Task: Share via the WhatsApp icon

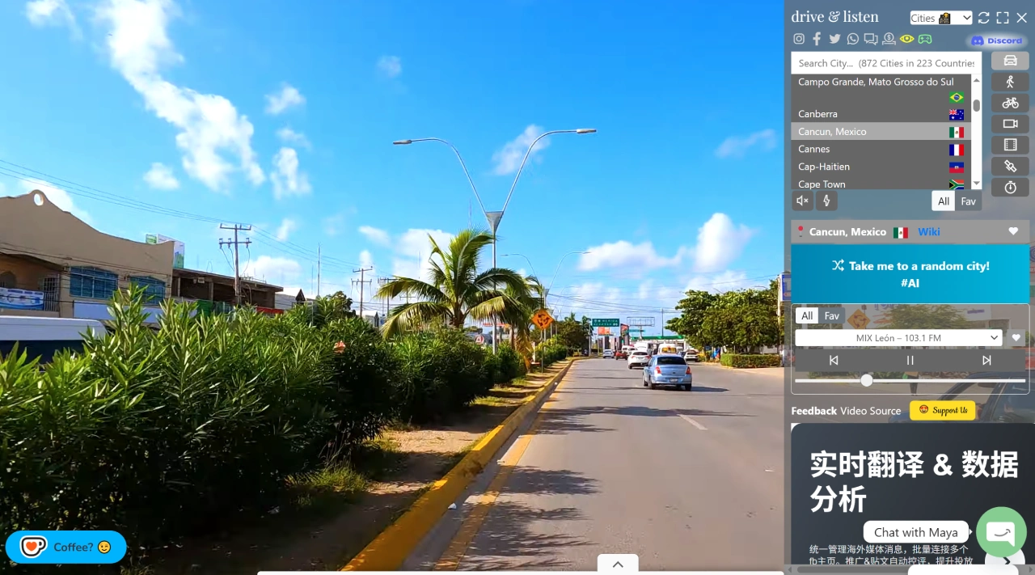Action: (852, 39)
